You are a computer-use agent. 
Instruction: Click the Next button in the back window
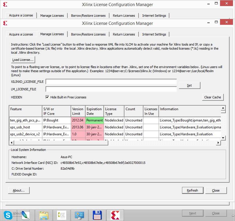pyautogui.click(x=193, y=213)
